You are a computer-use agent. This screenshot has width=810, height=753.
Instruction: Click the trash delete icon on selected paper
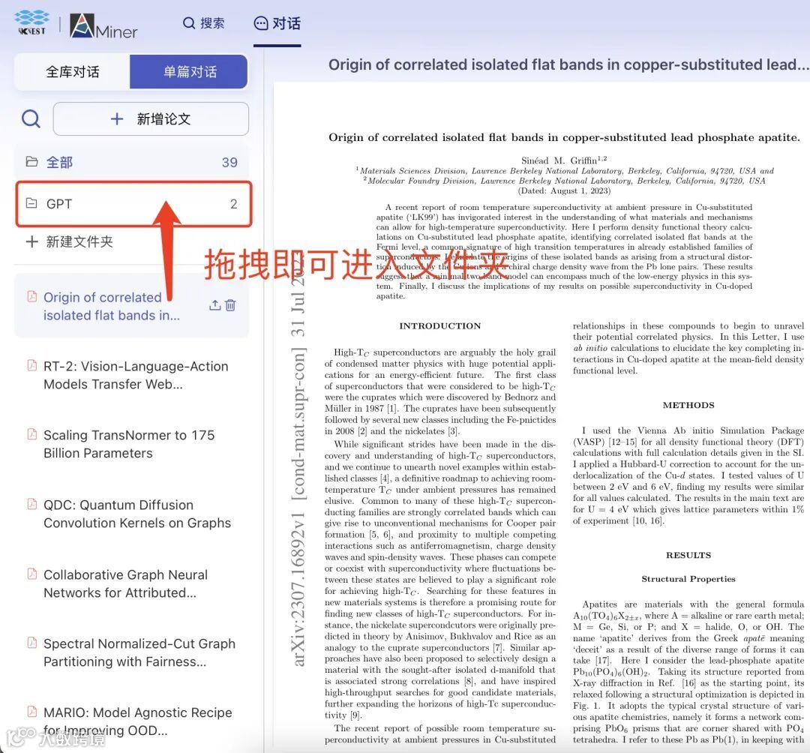click(230, 305)
